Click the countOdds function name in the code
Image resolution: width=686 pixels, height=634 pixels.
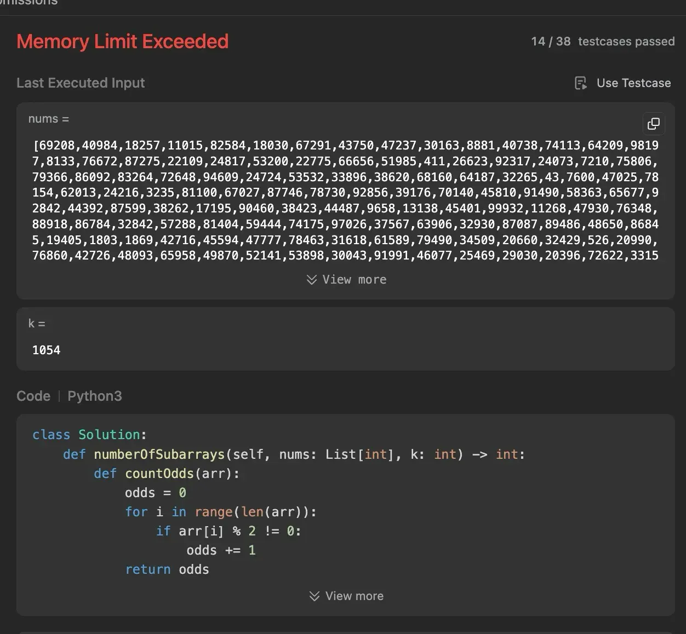pyautogui.click(x=159, y=473)
